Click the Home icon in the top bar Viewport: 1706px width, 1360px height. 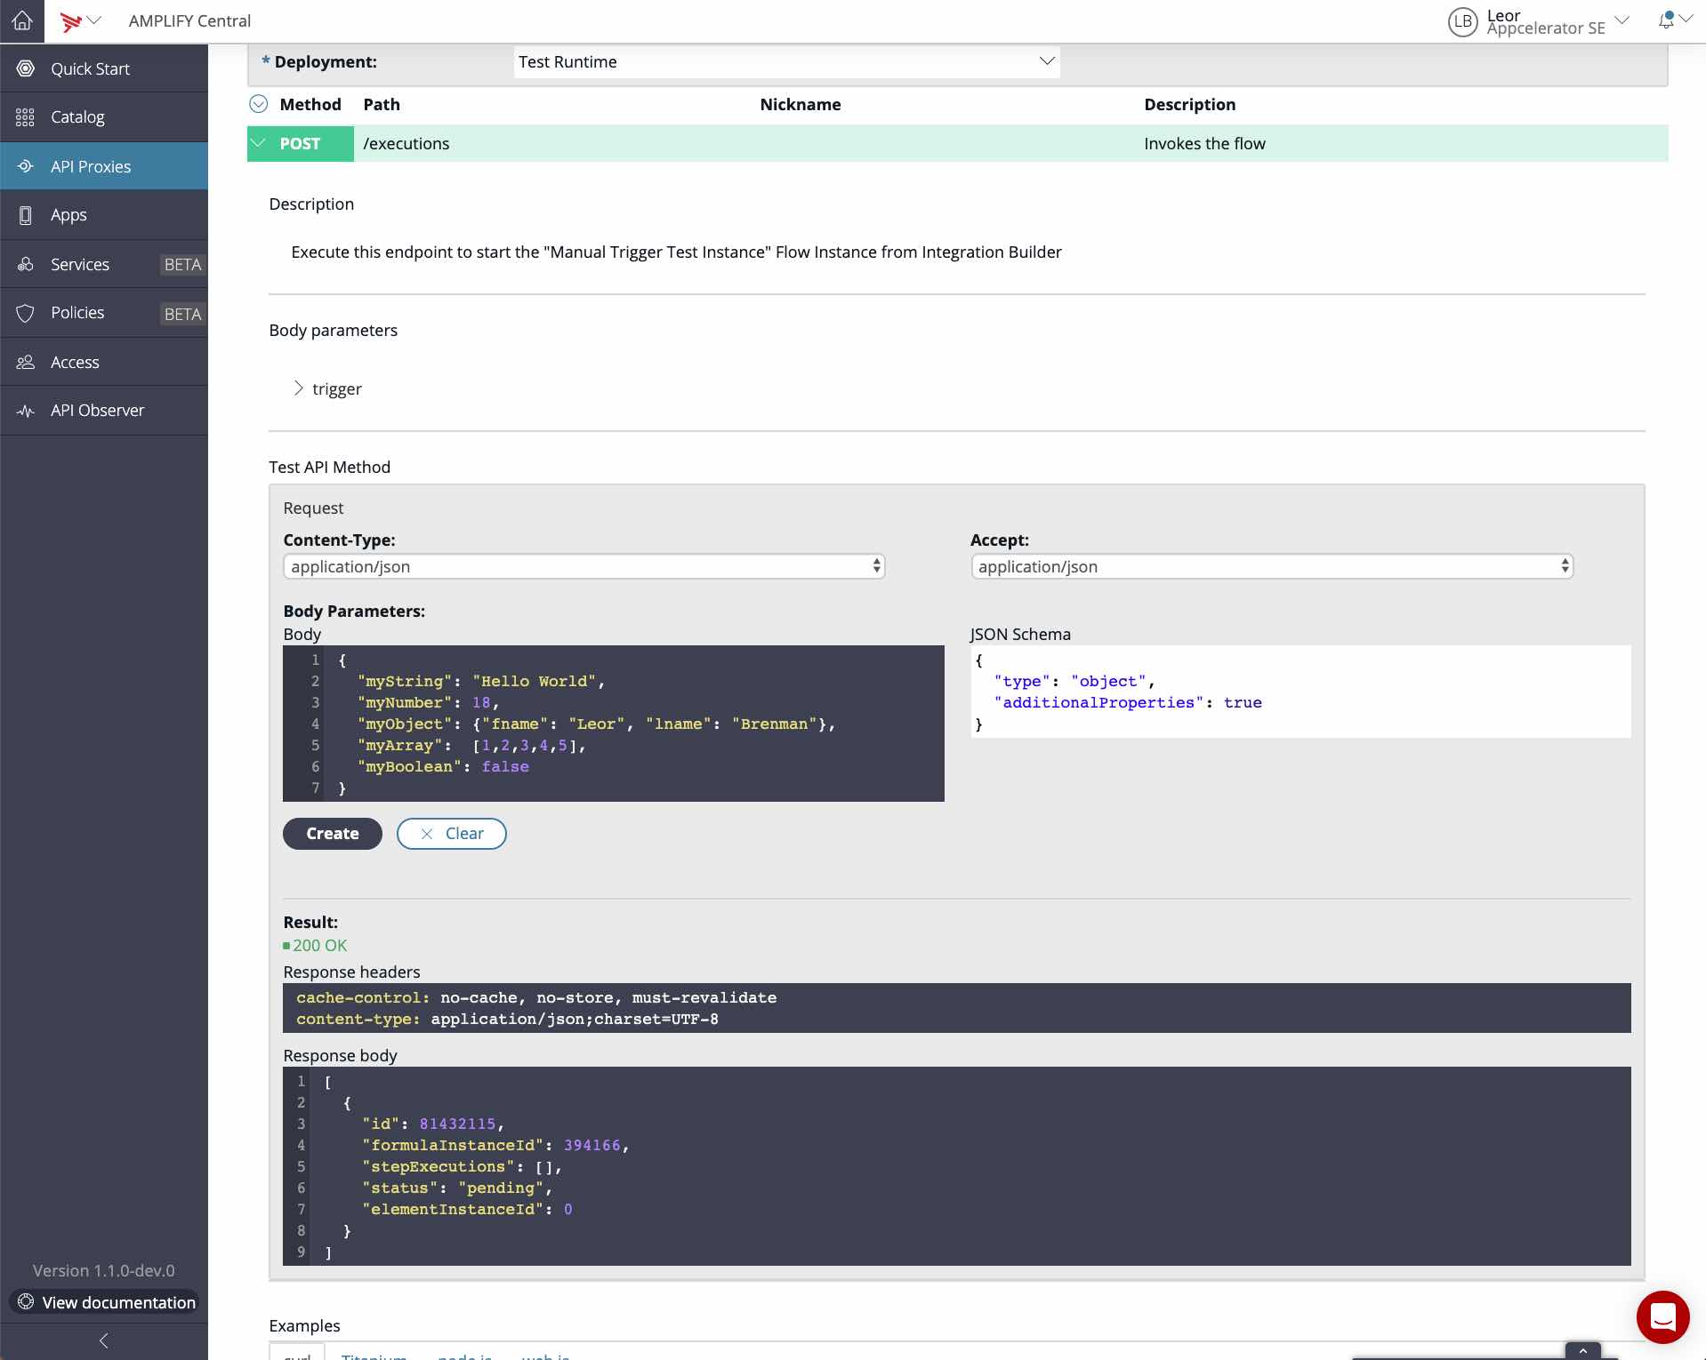pos(22,21)
